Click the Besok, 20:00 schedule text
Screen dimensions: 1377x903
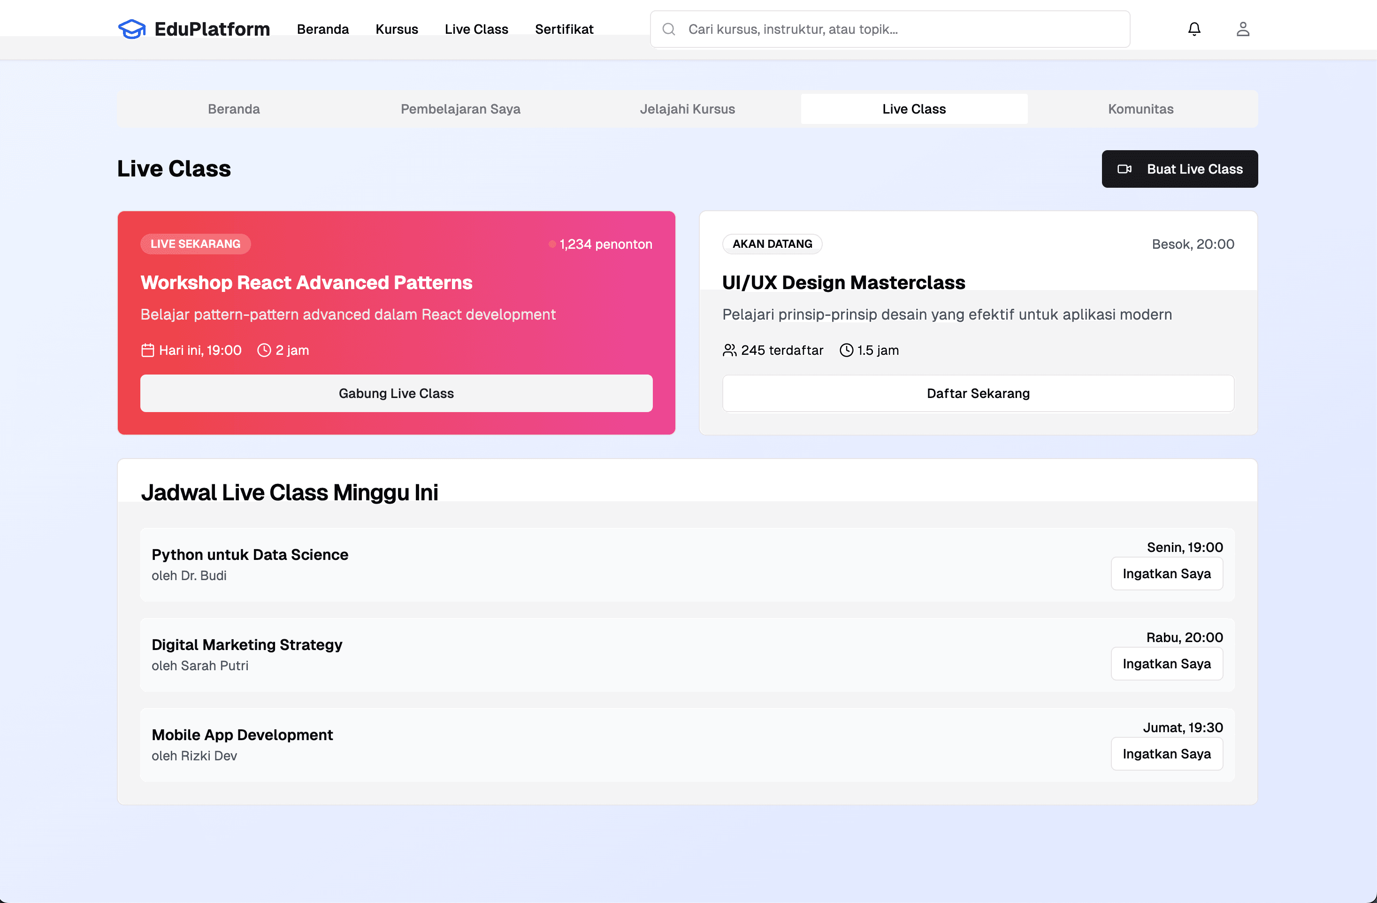[x=1193, y=244]
